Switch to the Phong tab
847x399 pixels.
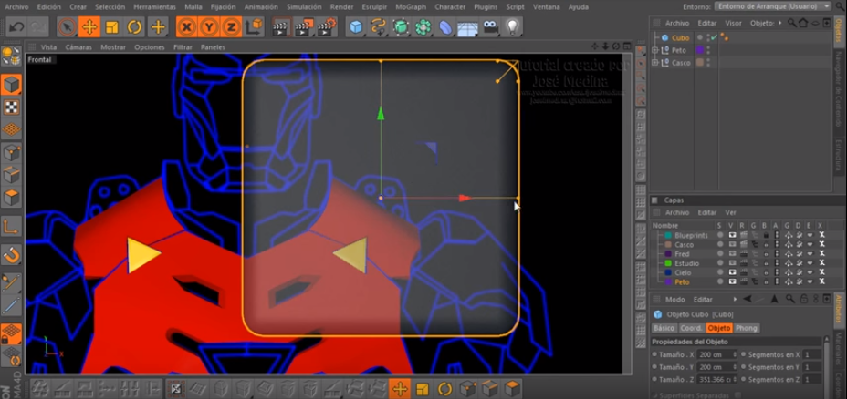746,328
